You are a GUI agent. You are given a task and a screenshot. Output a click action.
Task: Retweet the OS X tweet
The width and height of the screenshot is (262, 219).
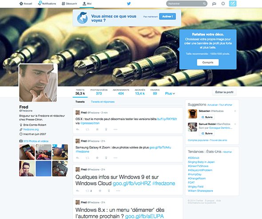[87, 129]
